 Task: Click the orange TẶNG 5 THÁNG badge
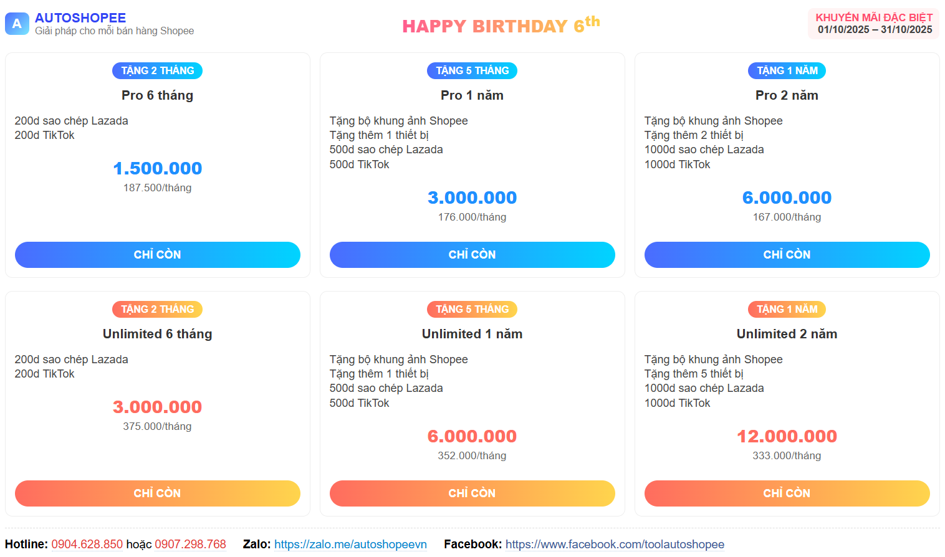[x=472, y=309]
